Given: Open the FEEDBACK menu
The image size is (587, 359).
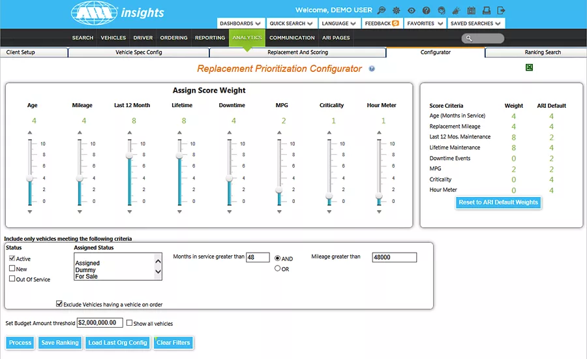Looking at the screenshot, I should pyautogui.click(x=382, y=23).
